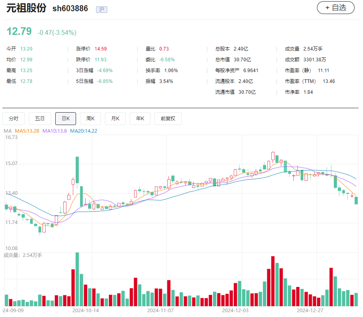This screenshot has height=317, width=363.
Task: Click the 沪 exchange badge icon
Action: 102,10
